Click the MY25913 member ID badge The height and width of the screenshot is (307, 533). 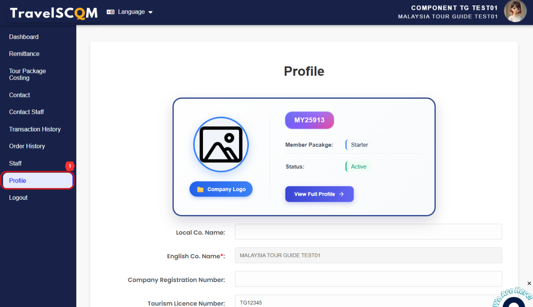[x=309, y=120]
